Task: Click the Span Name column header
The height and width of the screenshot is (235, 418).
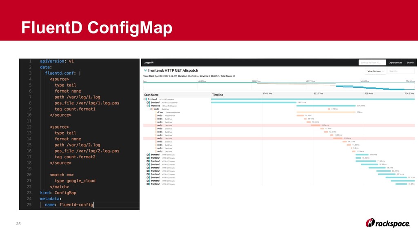Action: tap(151, 95)
